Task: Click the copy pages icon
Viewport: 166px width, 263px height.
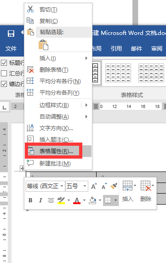Action: (x=30, y=21)
